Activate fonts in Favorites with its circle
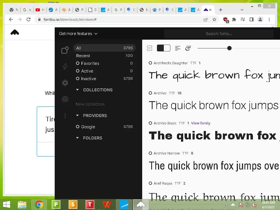The height and width of the screenshot is (210, 280). (x=78, y=63)
